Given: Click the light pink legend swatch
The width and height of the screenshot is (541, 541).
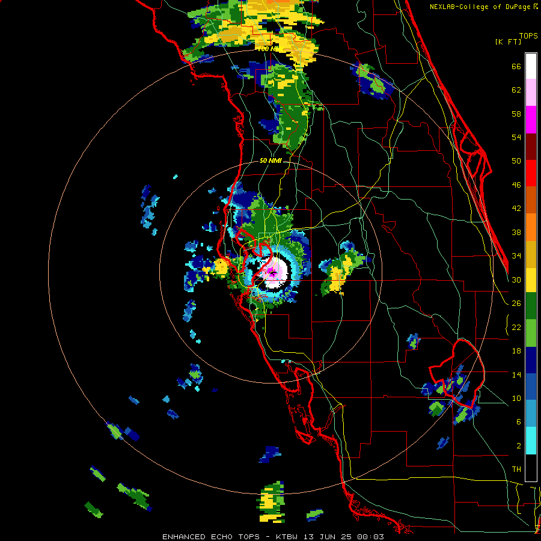Looking at the screenshot, I should [531, 93].
